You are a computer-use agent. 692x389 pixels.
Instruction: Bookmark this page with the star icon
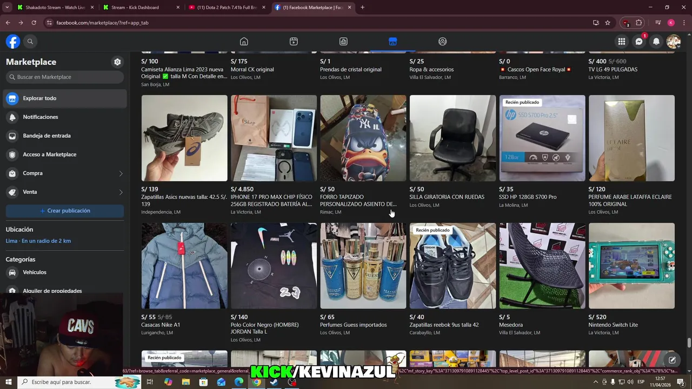pos(608,23)
